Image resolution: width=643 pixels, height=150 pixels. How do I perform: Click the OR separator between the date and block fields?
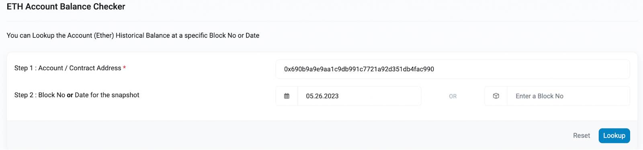click(453, 96)
